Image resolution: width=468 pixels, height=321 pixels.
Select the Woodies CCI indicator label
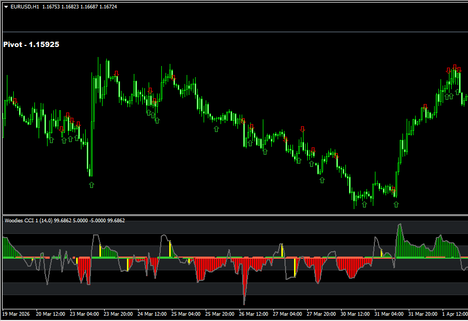(64, 220)
